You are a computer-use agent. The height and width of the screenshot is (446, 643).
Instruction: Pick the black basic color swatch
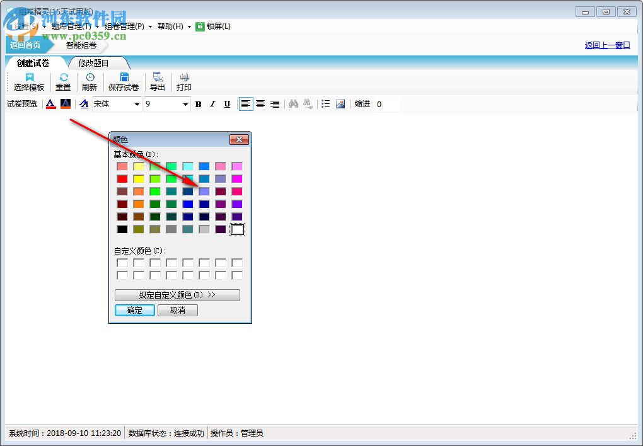point(122,229)
